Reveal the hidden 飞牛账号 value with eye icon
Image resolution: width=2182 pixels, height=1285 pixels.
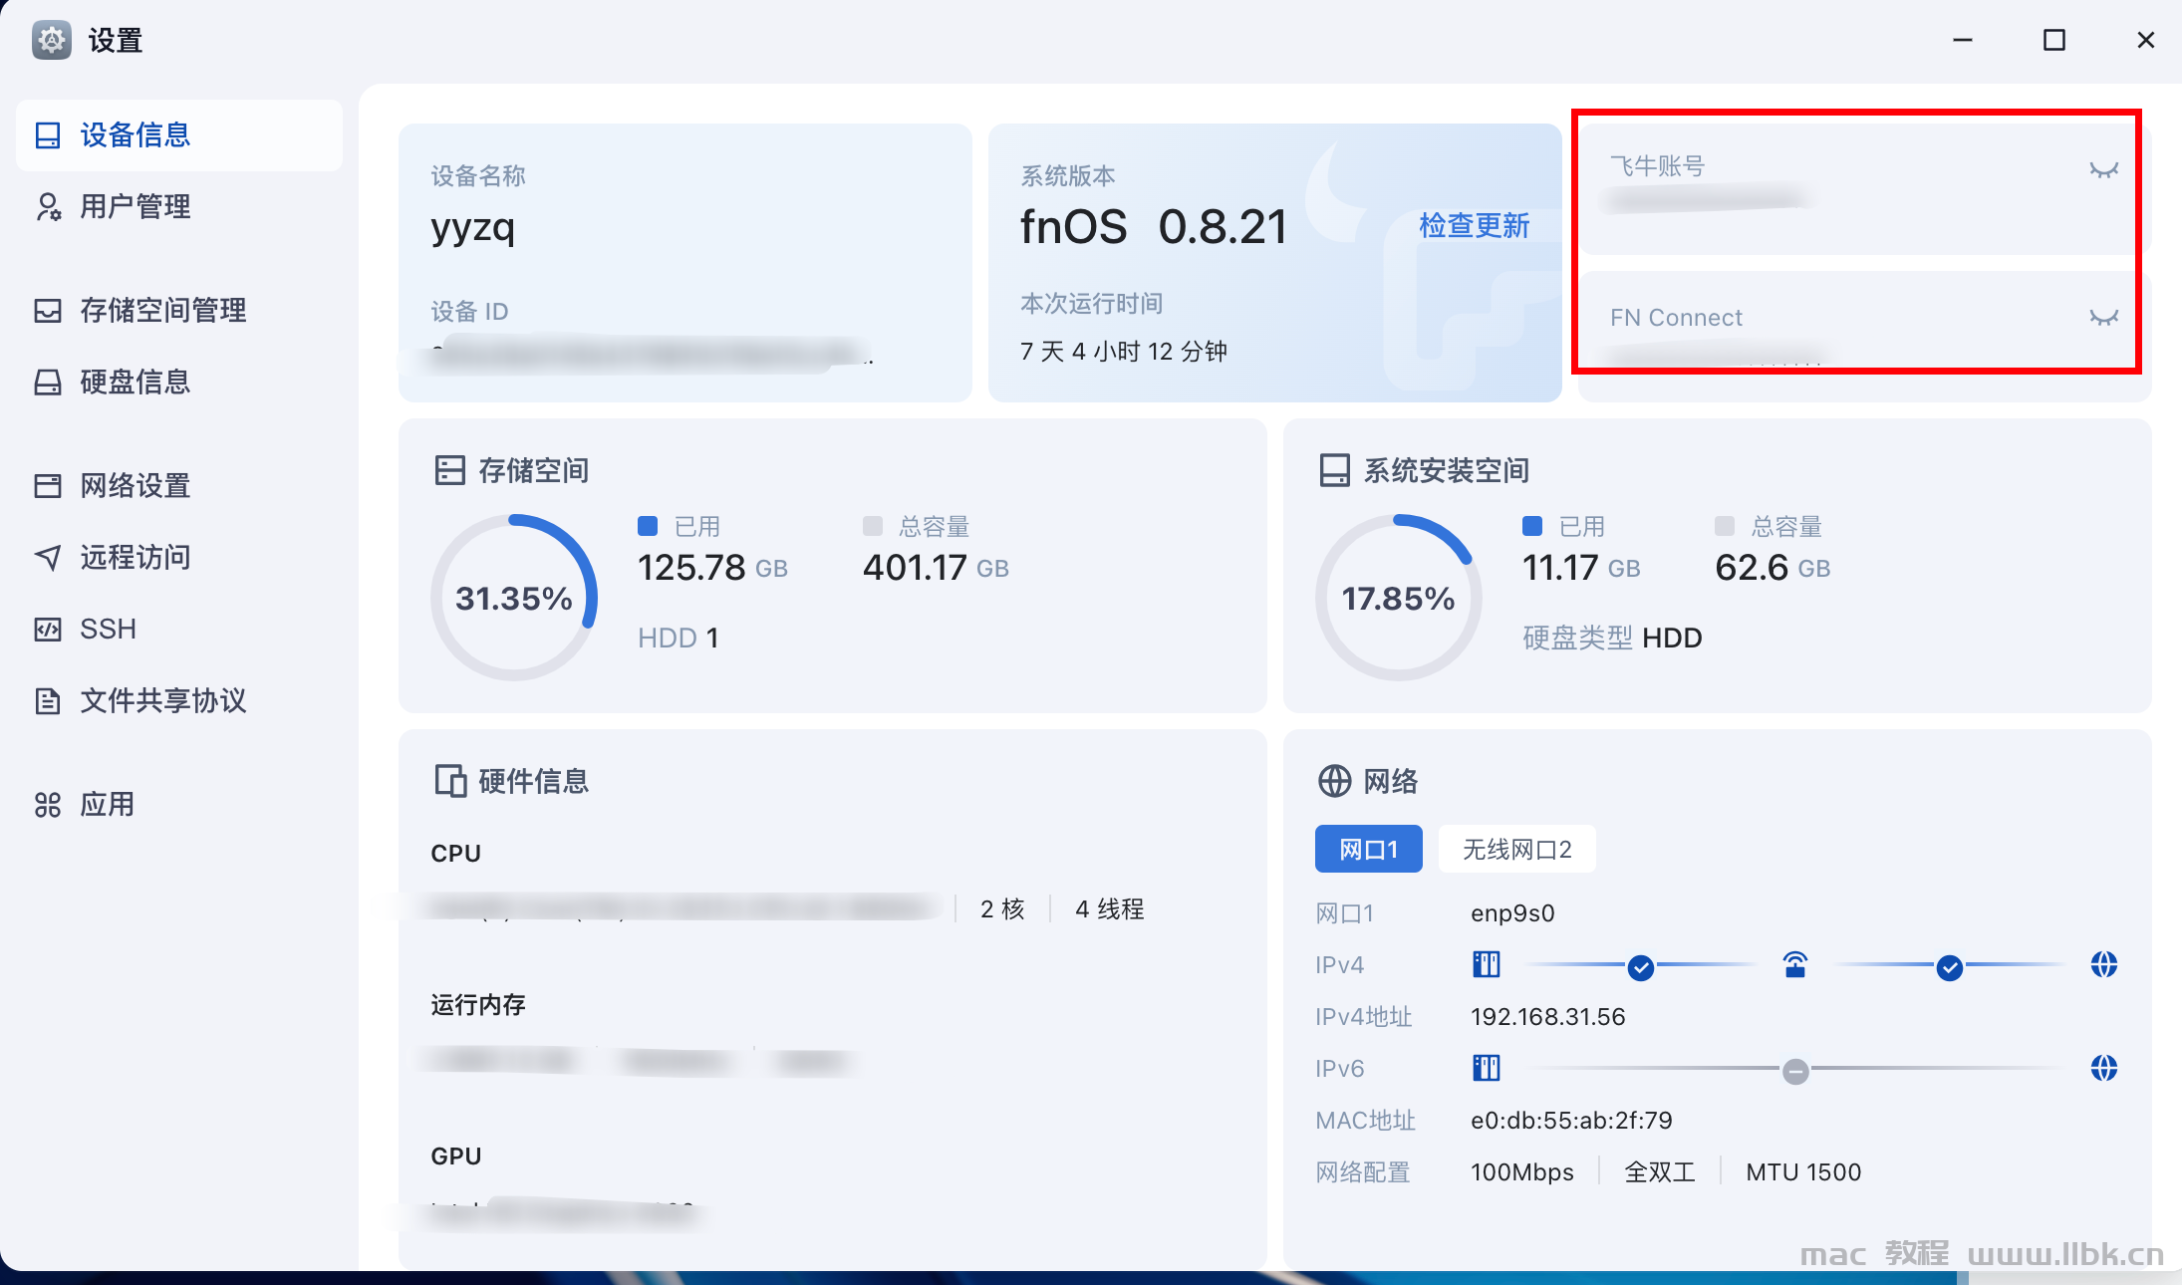tap(2103, 169)
